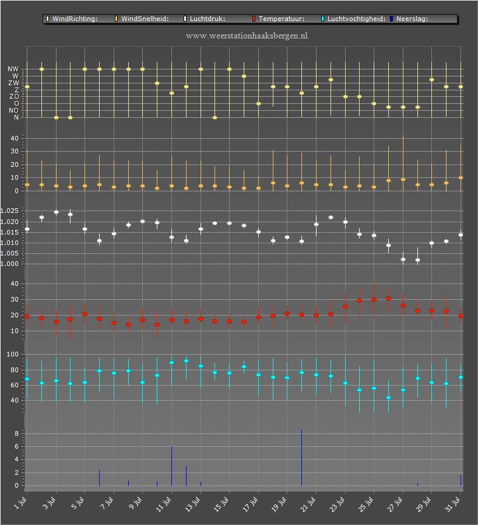Click the 3 jul highest pressure data point
Image resolution: width=478 pixels, height=525 pixels.
[x=56, y=212]
